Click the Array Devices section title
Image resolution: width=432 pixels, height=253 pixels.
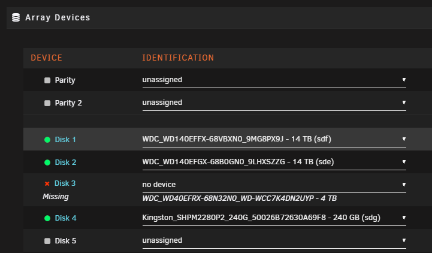point(58,17)
